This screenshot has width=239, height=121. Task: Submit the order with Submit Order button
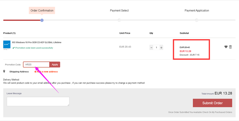212,103
